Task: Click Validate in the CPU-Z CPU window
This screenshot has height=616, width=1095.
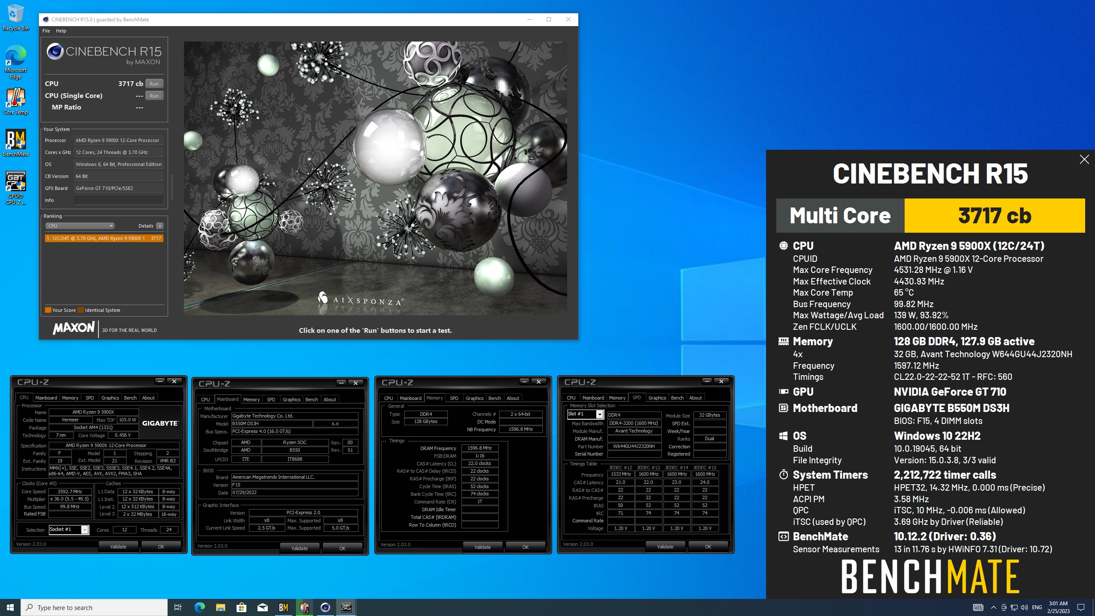Action: tap(118, 547)
